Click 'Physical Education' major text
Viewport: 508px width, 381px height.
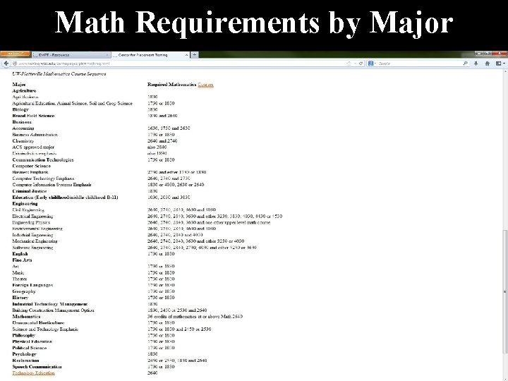[x=32, y=341]
